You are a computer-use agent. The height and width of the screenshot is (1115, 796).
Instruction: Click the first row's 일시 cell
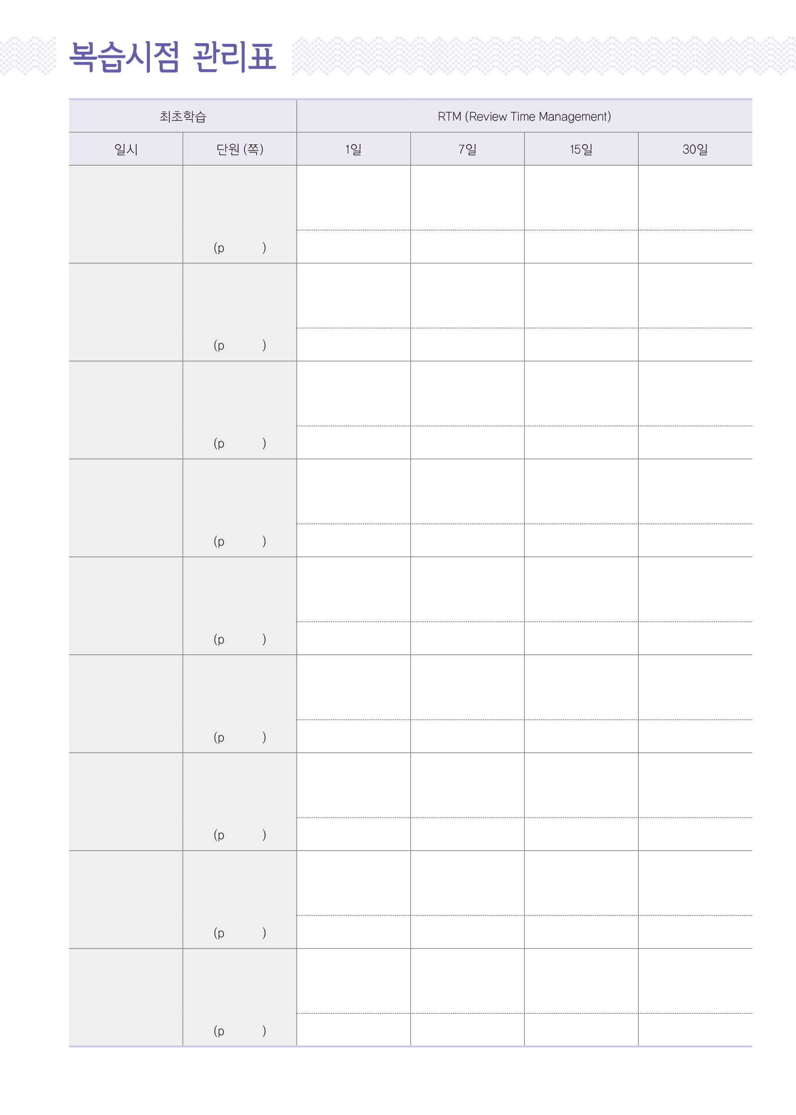point(125,214)
